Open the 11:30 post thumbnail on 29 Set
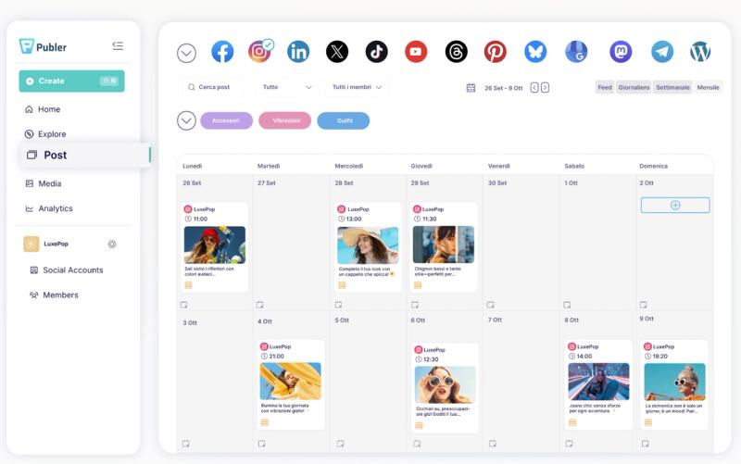 [x=444, y=245]
